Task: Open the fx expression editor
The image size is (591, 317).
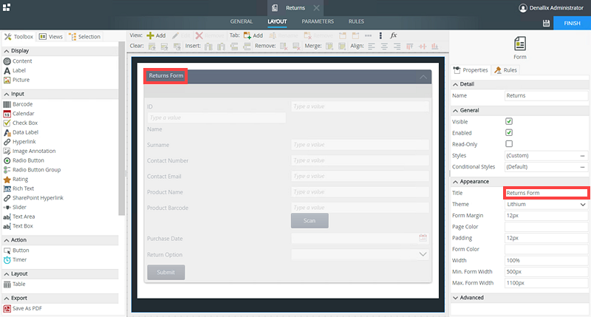Action: click(394, 35)
